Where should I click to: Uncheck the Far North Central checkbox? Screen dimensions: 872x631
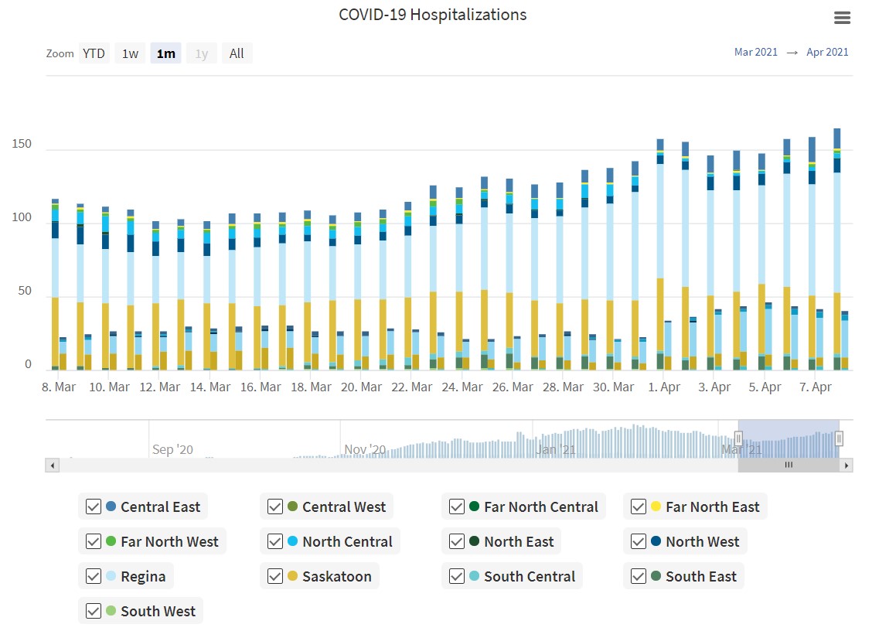[457, 507]
